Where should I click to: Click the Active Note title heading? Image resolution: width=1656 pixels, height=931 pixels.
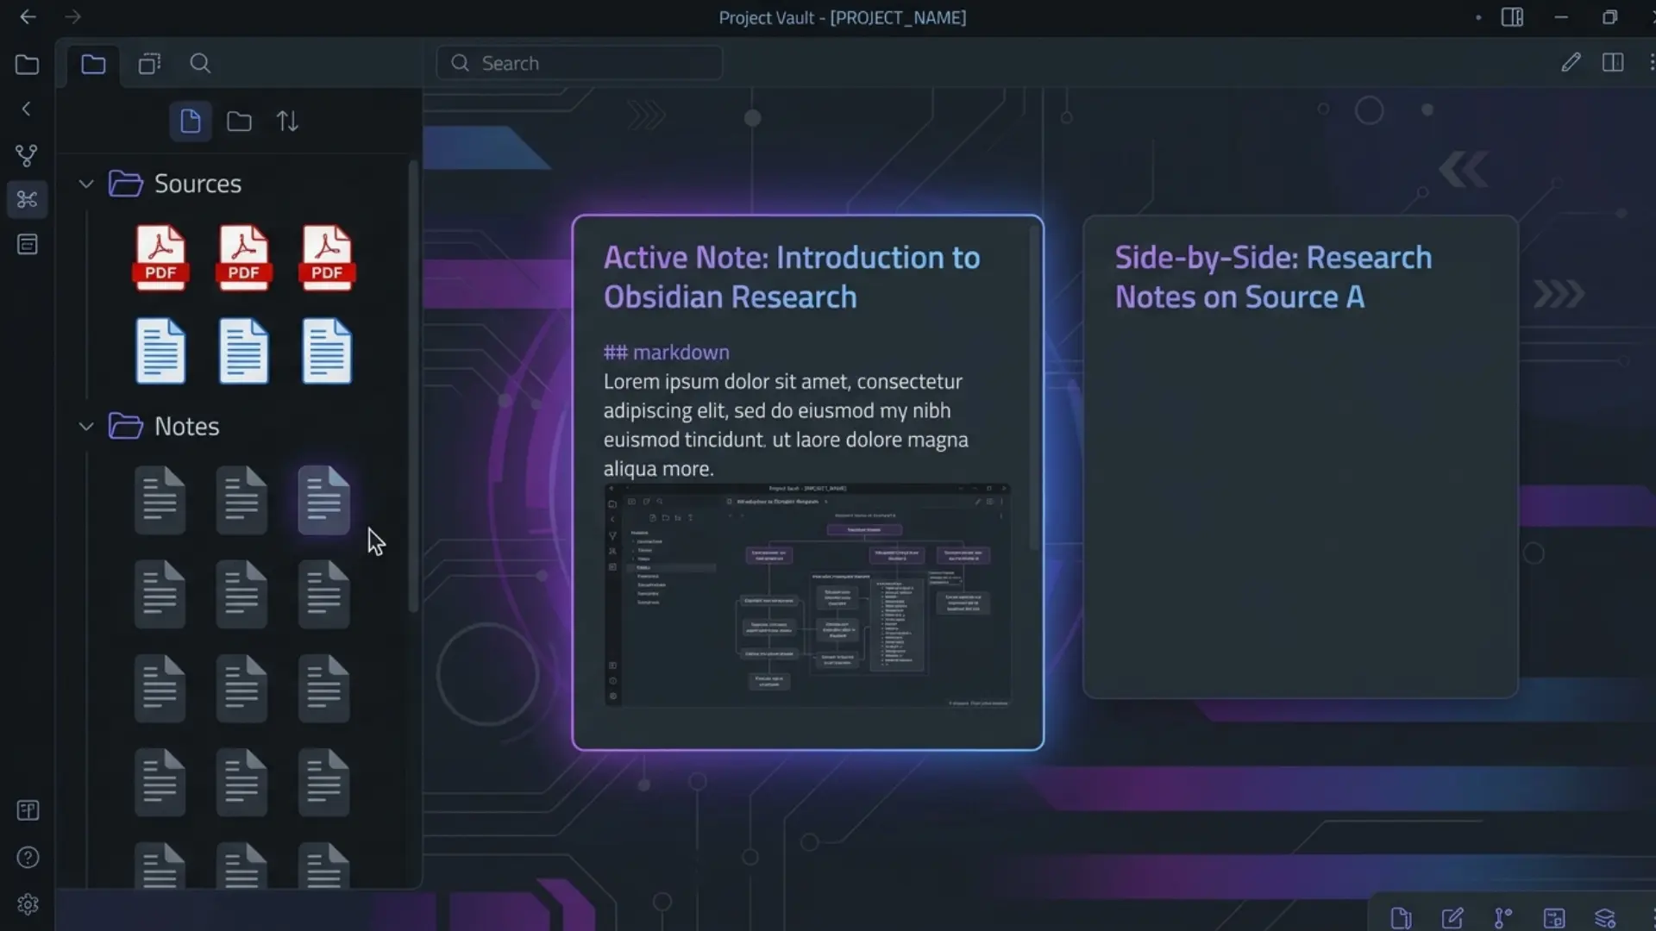(792, 277)
